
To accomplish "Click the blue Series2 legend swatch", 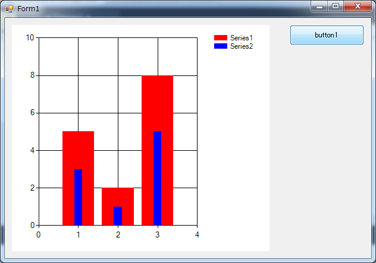I will pyautogui.click(x=220, y=46).
